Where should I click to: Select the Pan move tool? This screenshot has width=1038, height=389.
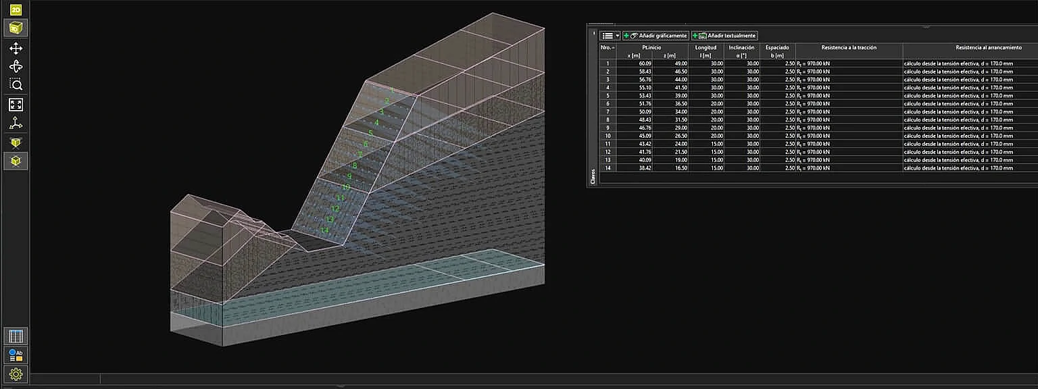tap(16, 48)
